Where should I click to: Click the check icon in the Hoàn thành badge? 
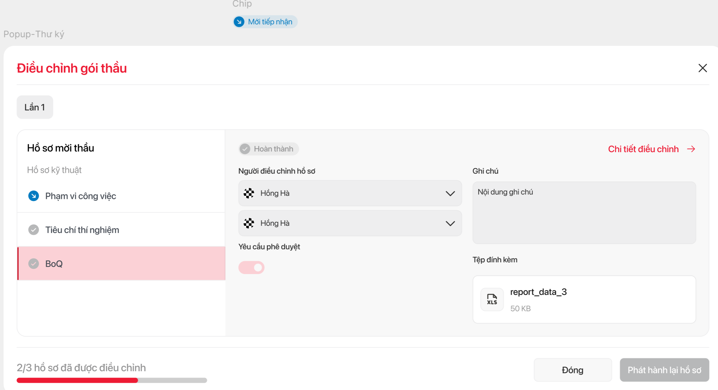click(x=245, y=149)
